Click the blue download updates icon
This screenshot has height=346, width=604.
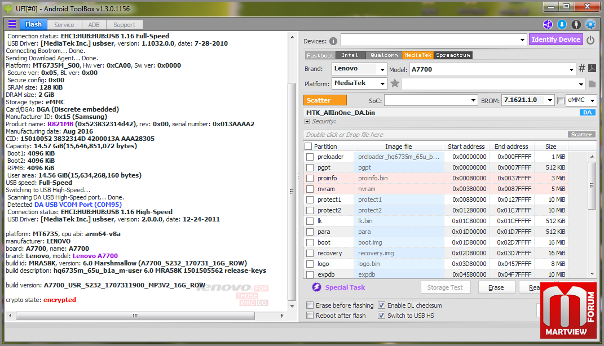pos(562,25)
